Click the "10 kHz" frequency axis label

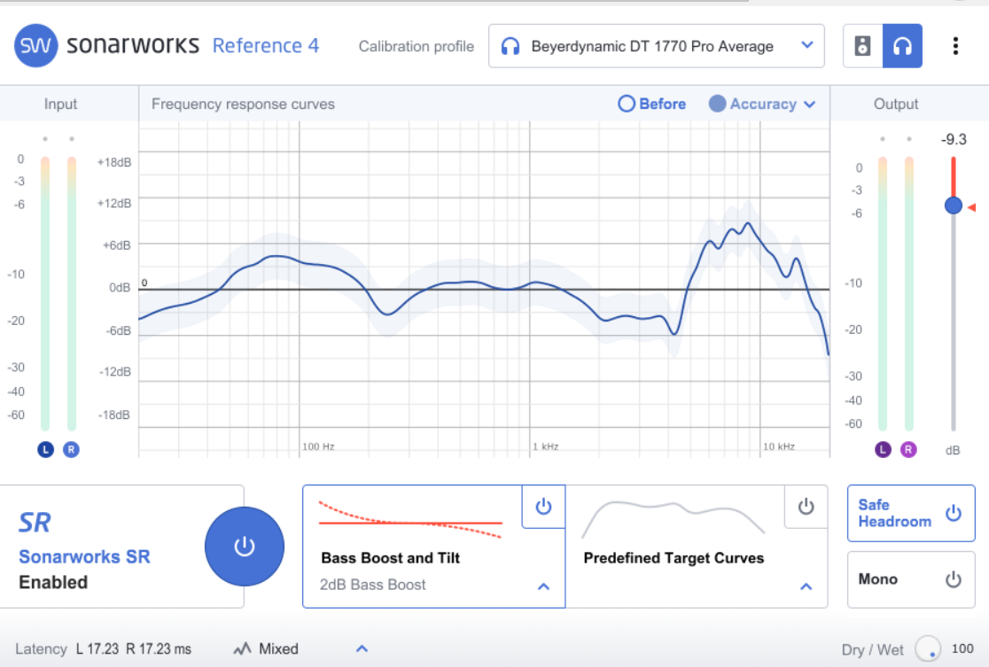coord(779,446)
